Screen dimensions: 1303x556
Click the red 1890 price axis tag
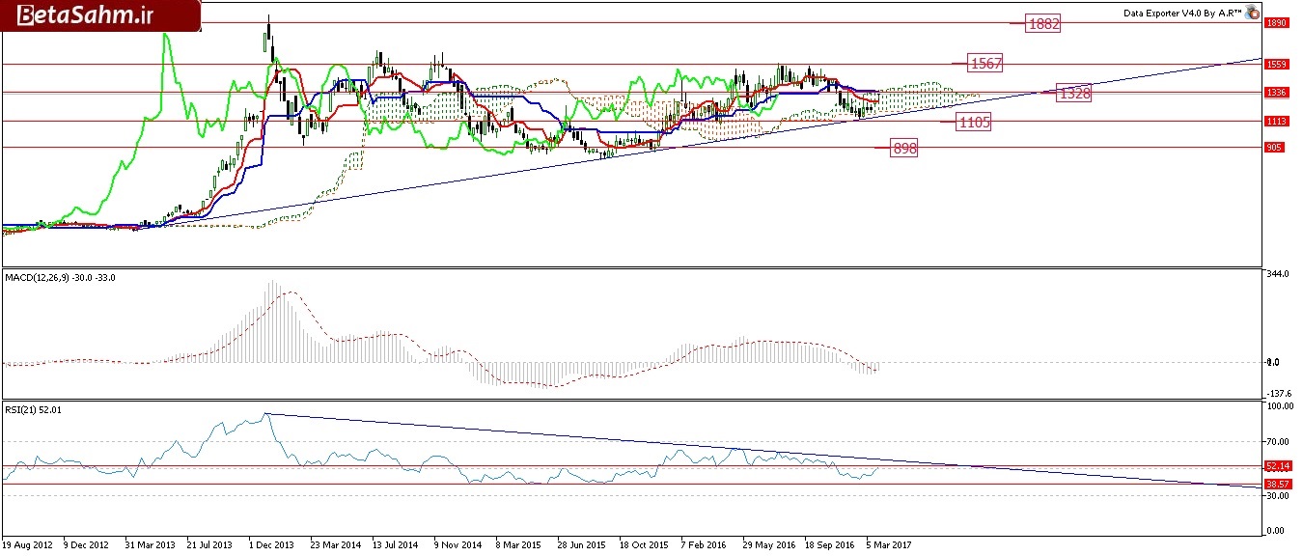point(1276,23)
